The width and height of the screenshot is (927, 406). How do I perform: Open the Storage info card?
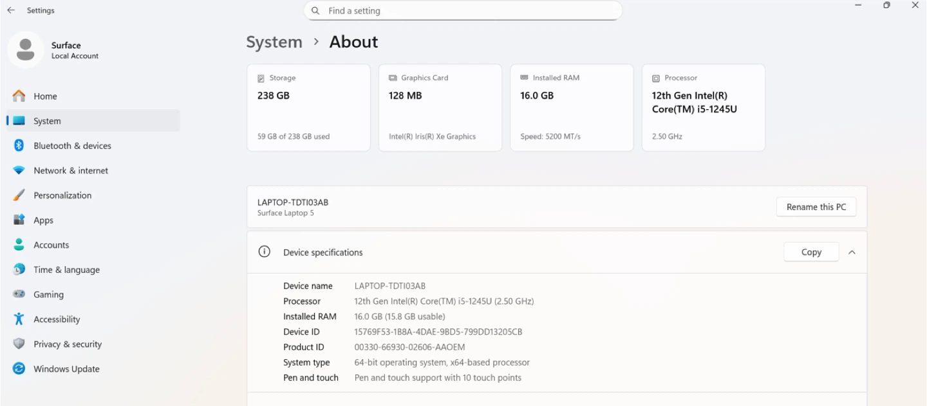point(308,107)
